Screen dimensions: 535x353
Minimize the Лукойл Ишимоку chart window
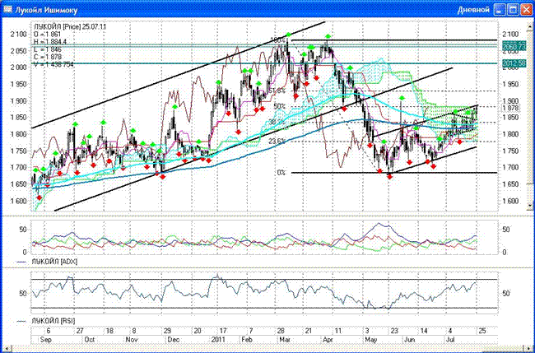point(500,10)
